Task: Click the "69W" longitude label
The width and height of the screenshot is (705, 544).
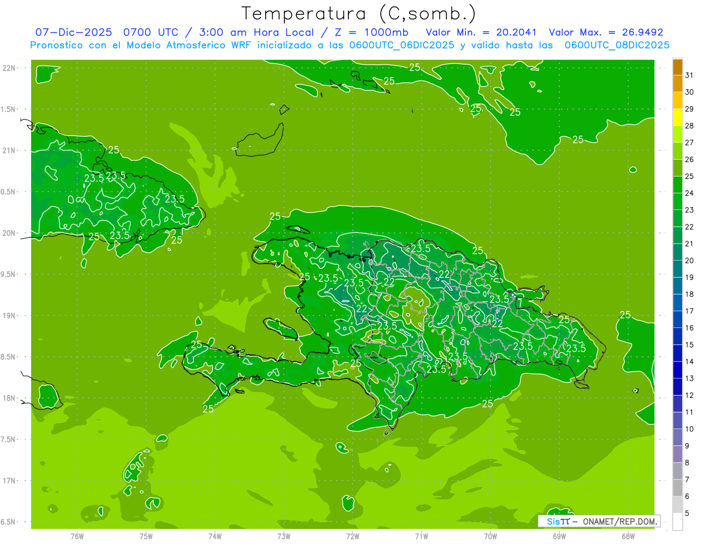Action: 559,536
